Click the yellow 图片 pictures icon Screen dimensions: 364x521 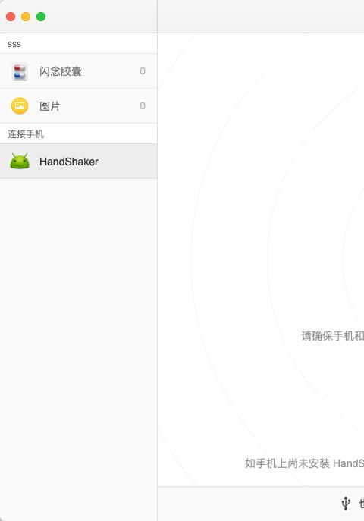coord(20,106)
